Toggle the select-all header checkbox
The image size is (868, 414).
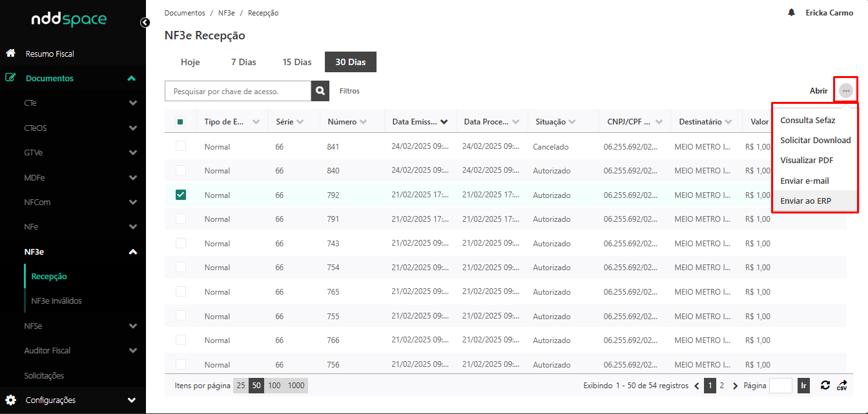pyautogui.click(x=181, y=122)
